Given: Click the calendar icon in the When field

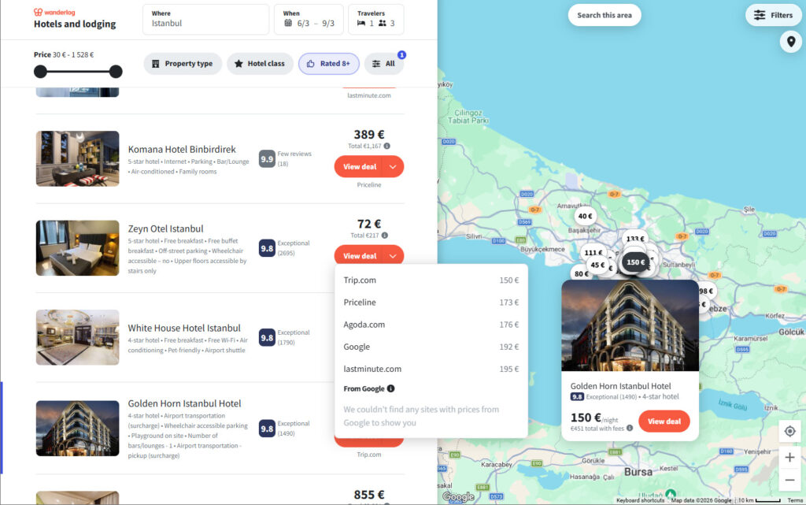Looking at the screenshot, I should pyautogui.click(x=290, y=24).
